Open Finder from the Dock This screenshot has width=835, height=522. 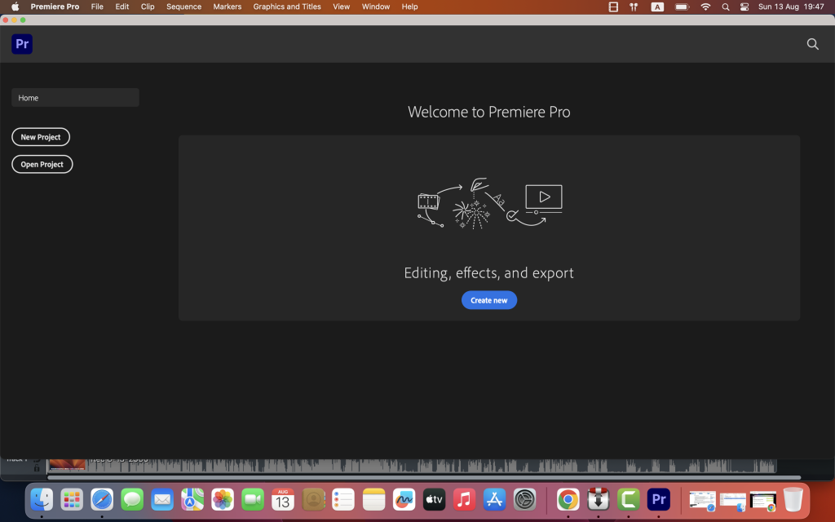pos(42,500)
